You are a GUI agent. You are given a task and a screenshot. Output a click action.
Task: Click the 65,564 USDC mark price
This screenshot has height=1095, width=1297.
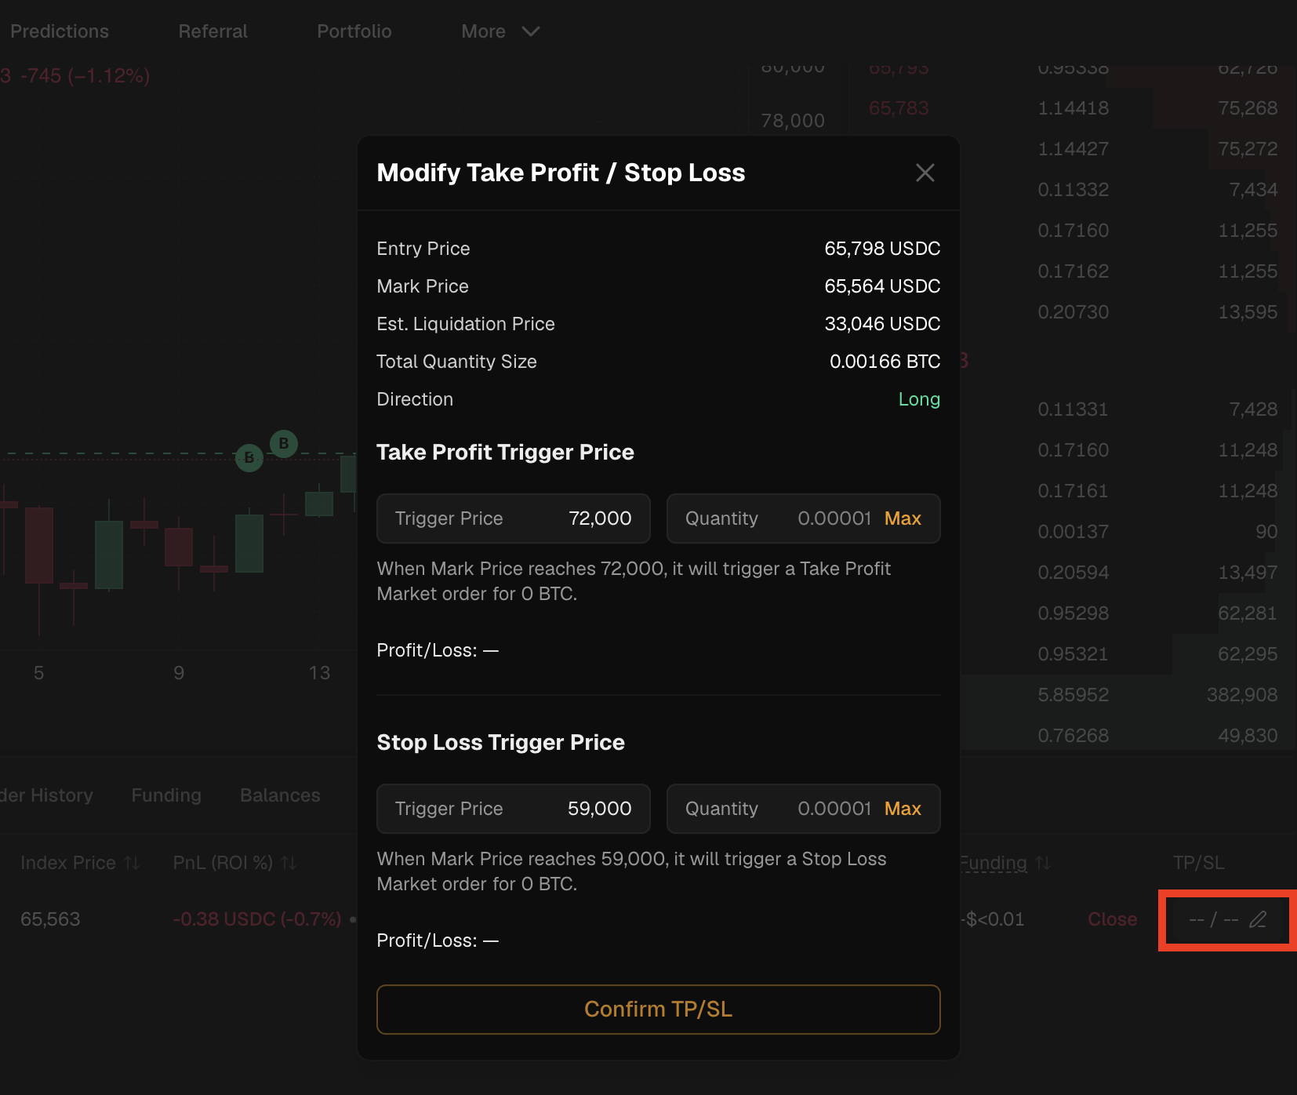(882, 286)
